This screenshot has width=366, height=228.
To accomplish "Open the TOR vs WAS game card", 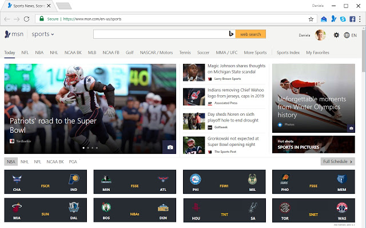I will point(313,210).
